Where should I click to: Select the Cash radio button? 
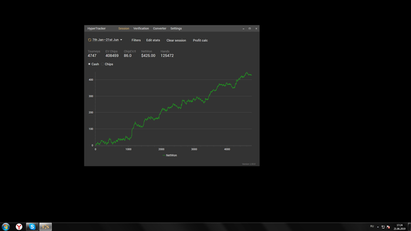pos(89,64)
